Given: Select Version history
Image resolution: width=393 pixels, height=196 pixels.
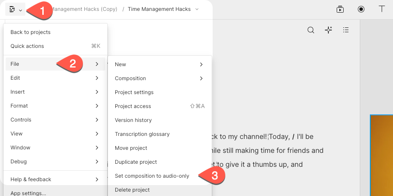Looking at the screenshot, I should [x=133, y=120].
